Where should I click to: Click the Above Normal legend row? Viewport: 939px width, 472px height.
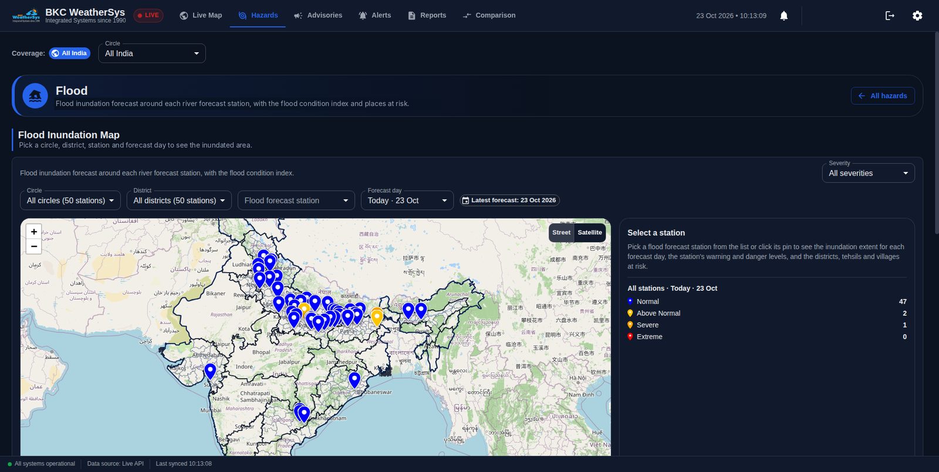tap(767, 313)
